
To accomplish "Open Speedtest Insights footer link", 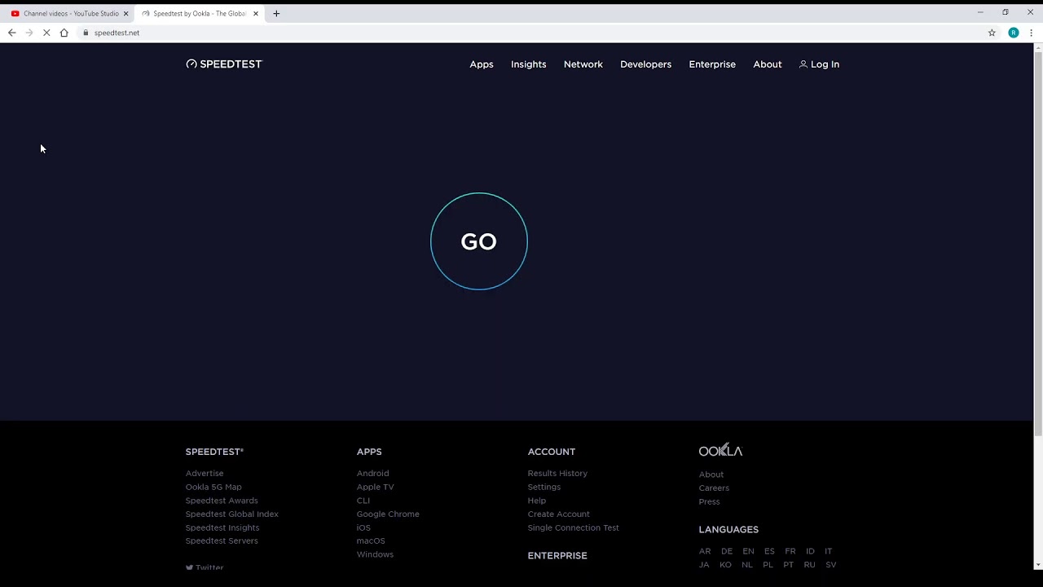I will click(222, 527).
